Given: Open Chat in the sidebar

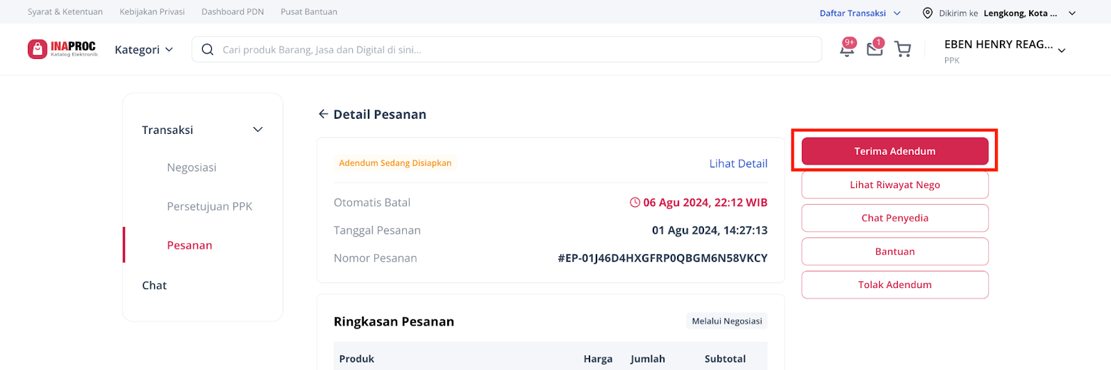Looking at the screenshot, I should point(154,285).
